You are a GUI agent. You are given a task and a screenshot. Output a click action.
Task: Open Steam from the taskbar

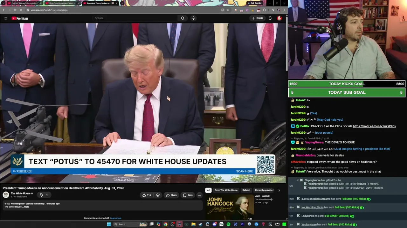[x=200, y=224]
